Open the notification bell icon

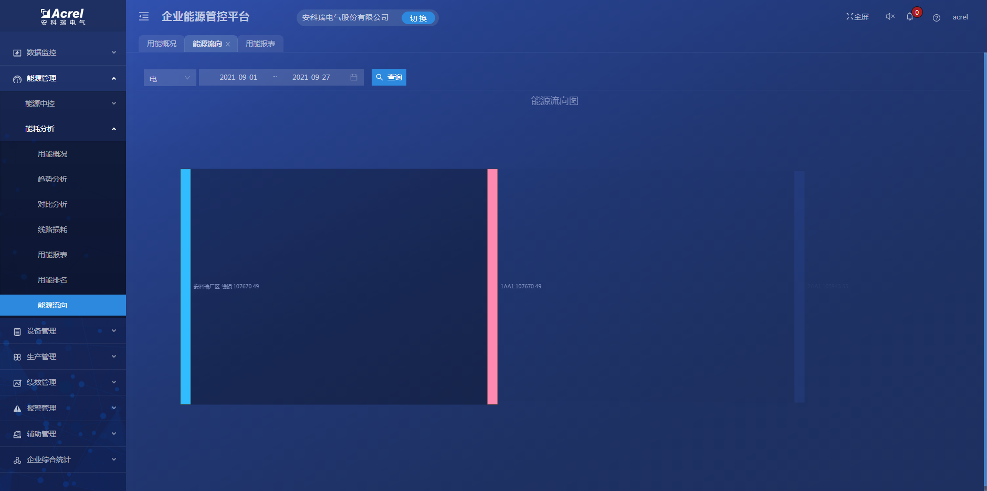click(x=910, y=17)
